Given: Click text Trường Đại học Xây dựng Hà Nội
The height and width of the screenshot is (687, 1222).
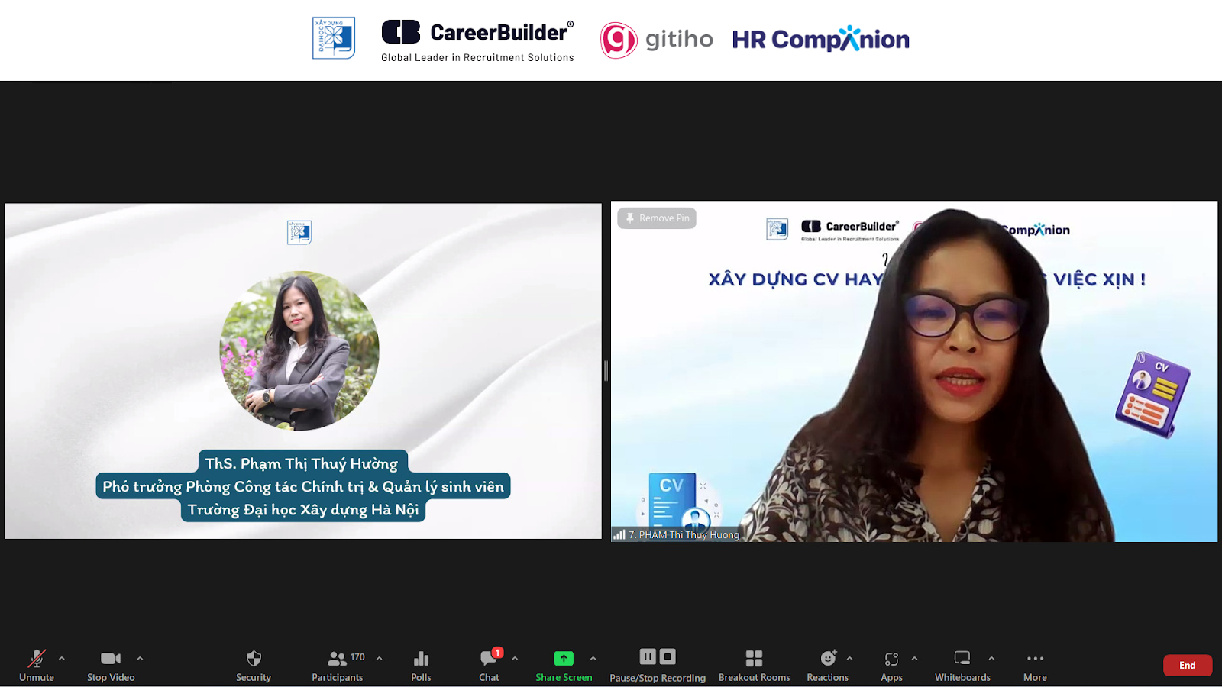Looking at the screenshot, I should click(303, 509).
